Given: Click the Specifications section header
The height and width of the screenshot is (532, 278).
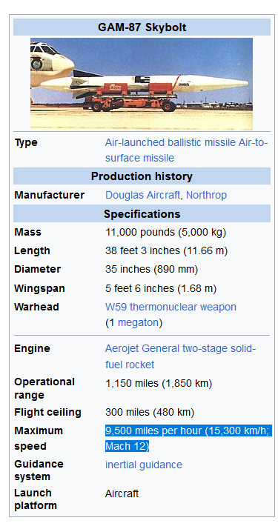Looking at the screenshot, I should click(142, 214).
